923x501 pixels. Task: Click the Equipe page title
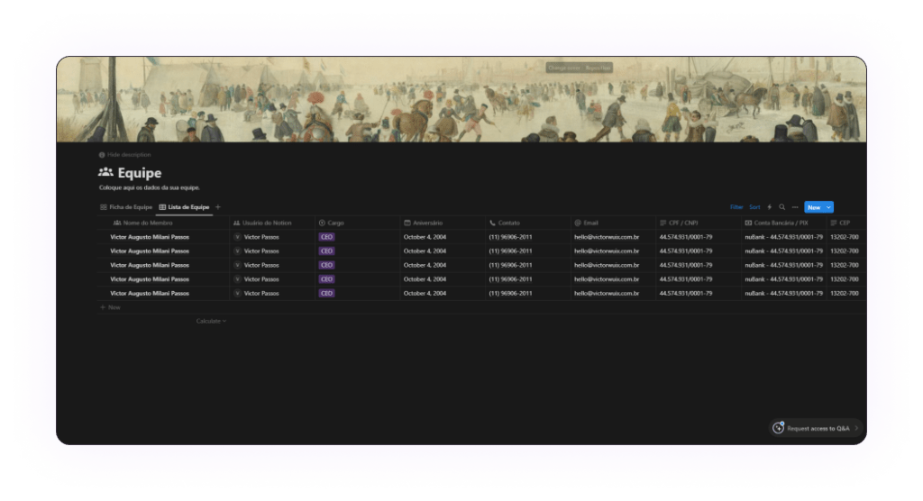click(x=140, y=172)
